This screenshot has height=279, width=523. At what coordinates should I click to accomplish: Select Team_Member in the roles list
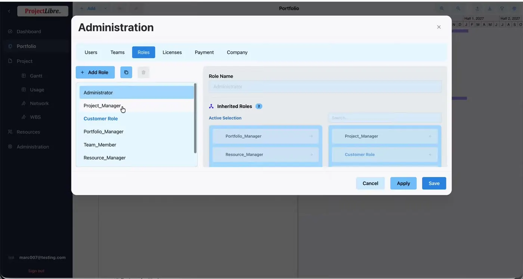point(137,145)
